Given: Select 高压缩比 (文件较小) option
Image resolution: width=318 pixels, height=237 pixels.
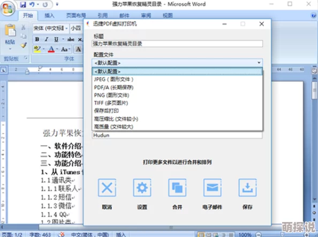Looking at the screenshot, I should 177,119.
